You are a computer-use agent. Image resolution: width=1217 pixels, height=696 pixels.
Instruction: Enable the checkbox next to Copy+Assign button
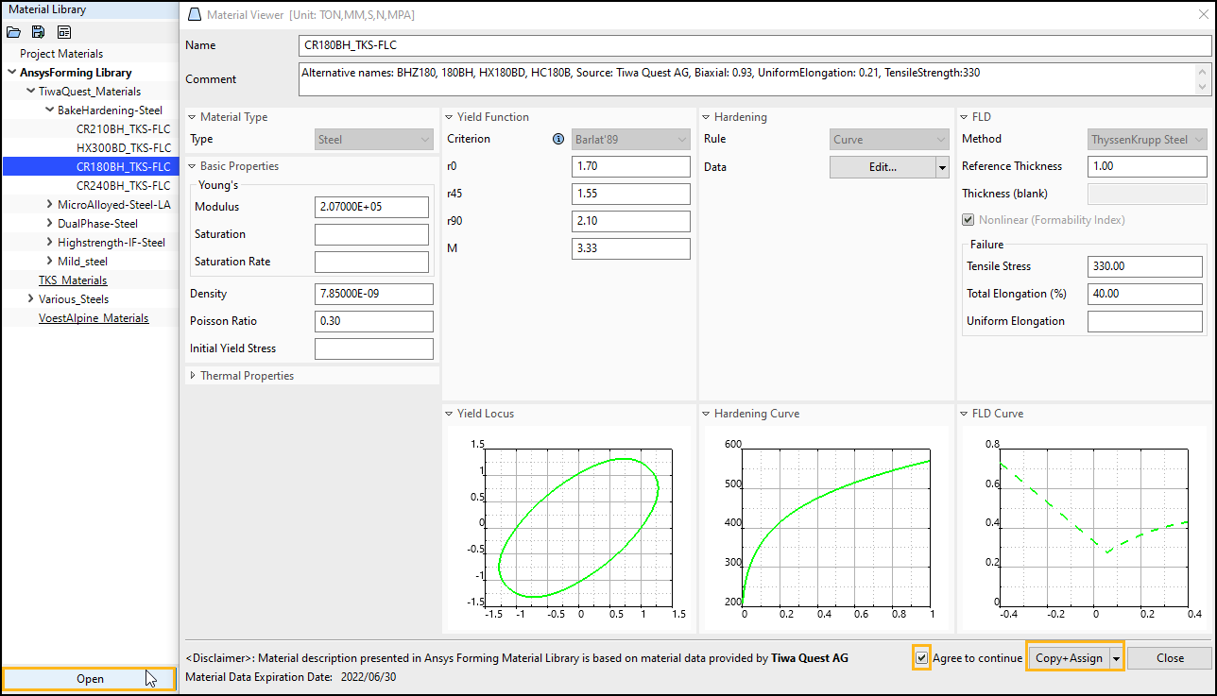[921, 657]
